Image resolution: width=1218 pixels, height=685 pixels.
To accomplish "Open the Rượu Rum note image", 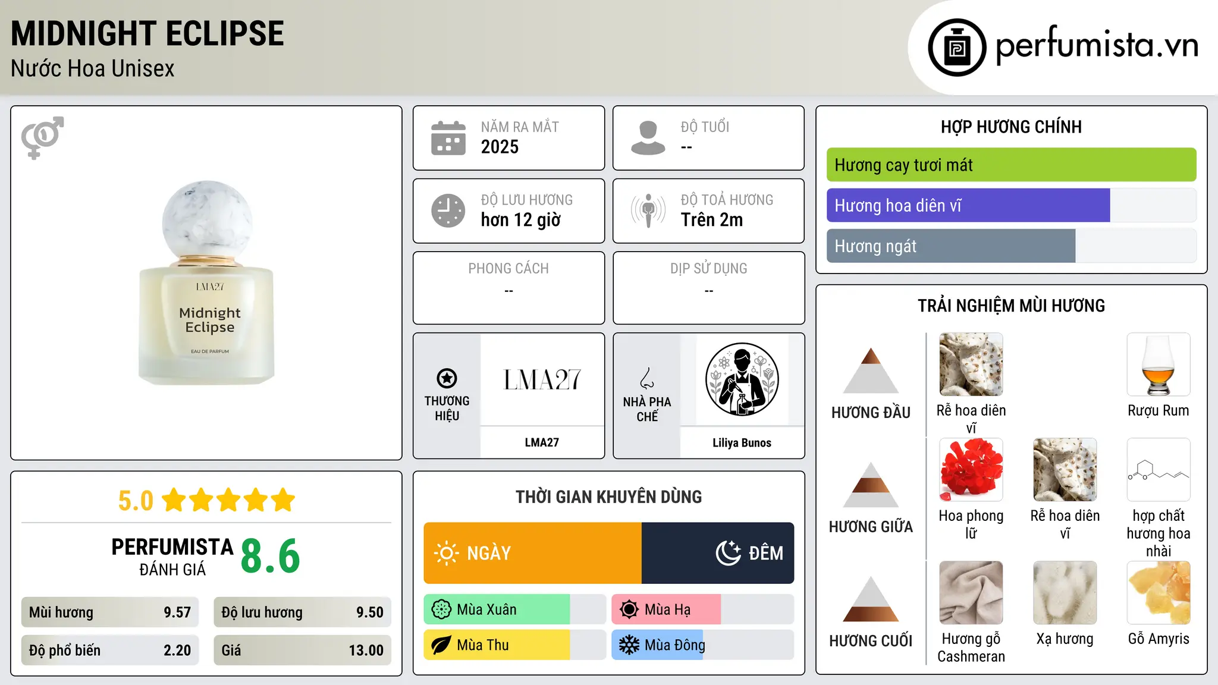I will [x=1159, y=365].
